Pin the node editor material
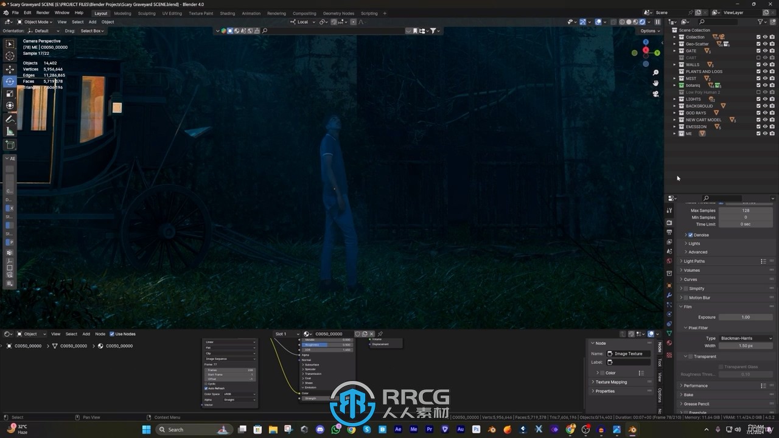The height and width of the screenshot is (438, 779). [x=380, y=334]
